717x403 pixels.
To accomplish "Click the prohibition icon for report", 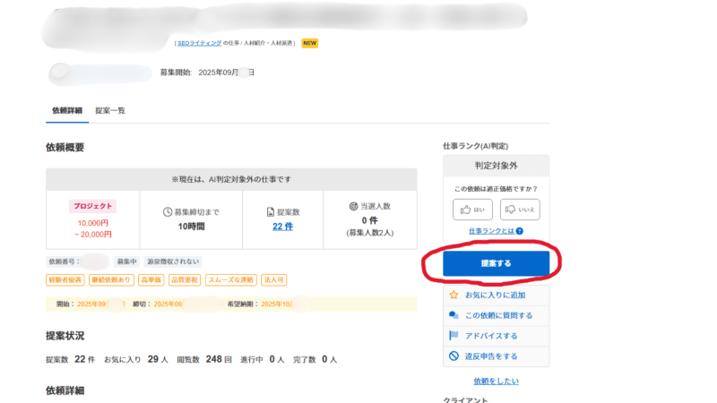I will pyautogui.click(x=454, y=356).
